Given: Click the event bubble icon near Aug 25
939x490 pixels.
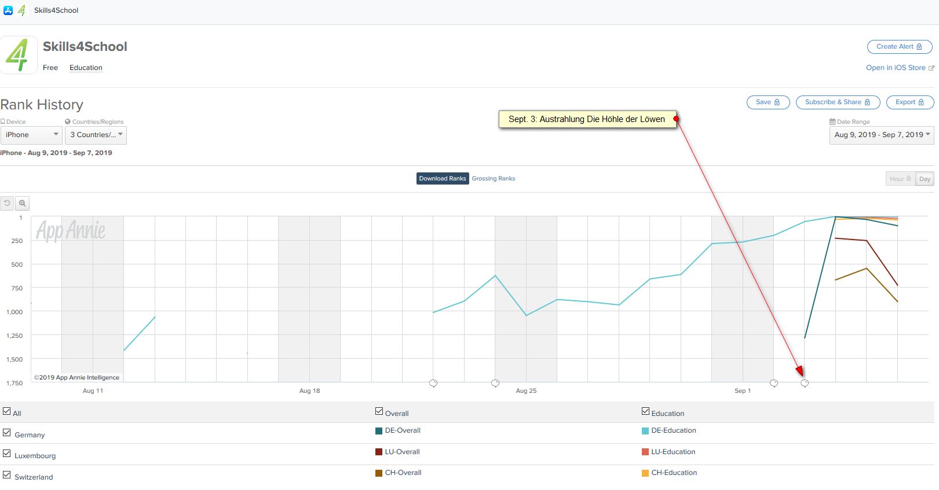Looking at the screenshot, I should pyautogui.click(x=495, y=383).
